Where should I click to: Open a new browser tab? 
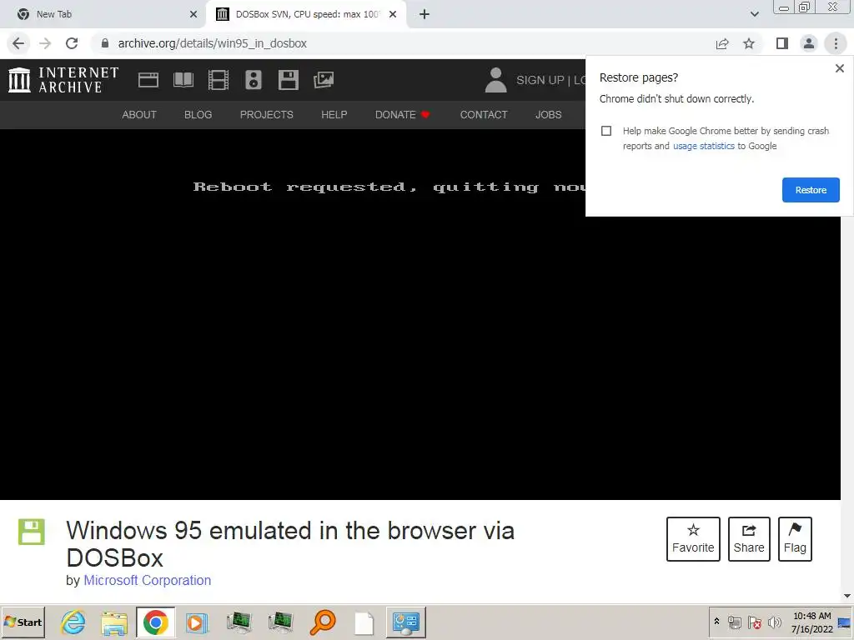pos(424,14)
